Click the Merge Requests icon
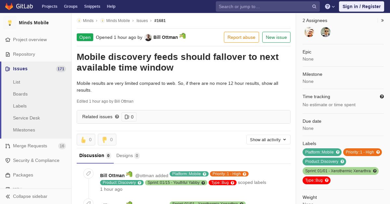The width and height of the screenshot is (390, 204). pos(8,146)
